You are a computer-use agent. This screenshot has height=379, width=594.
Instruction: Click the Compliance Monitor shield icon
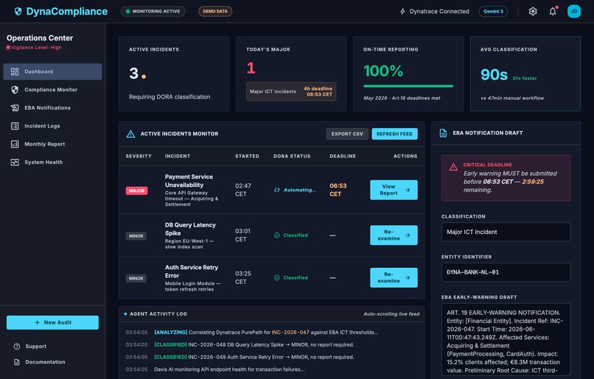[x=15, y=90]
